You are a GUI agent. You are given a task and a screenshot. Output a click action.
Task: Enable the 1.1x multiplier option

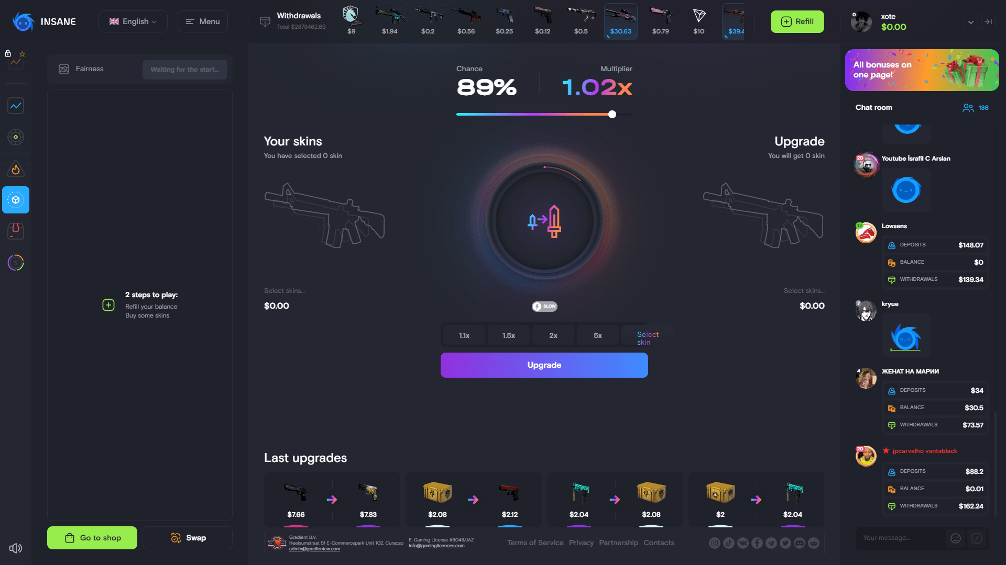click(x=464, y=335)
